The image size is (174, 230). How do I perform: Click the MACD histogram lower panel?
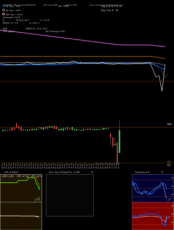[21, 216]
